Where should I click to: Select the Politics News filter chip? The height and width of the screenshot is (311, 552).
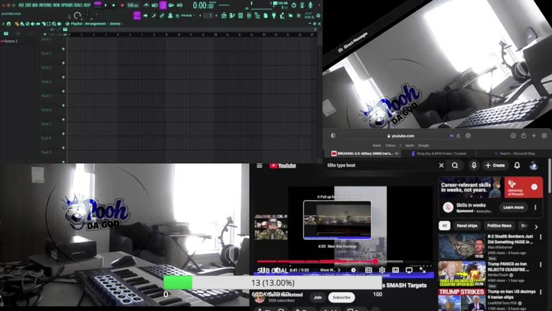499,225
